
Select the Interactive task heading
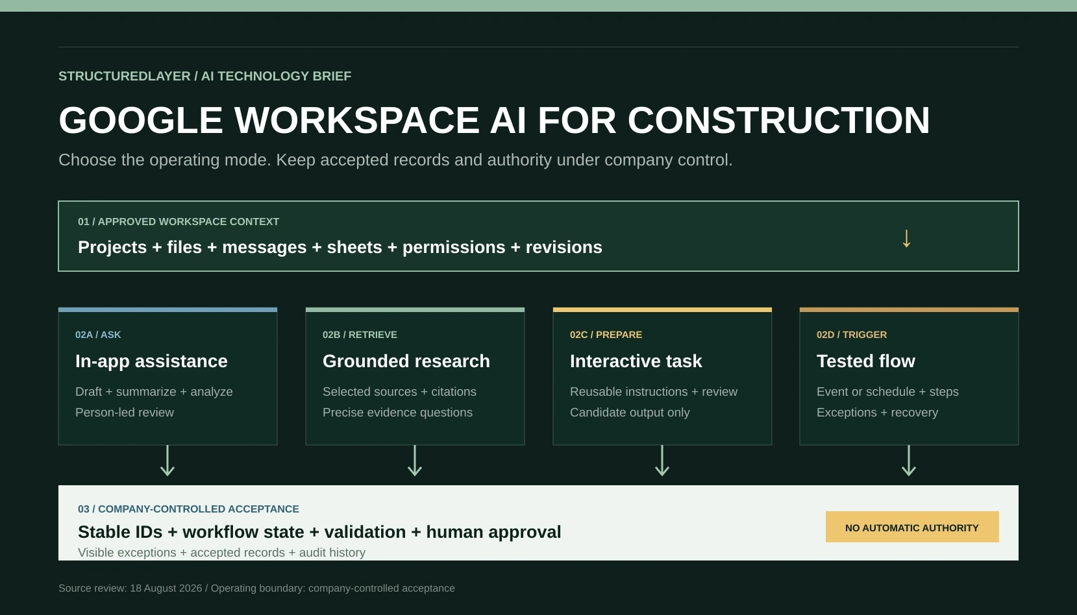(x=636, y=361)
